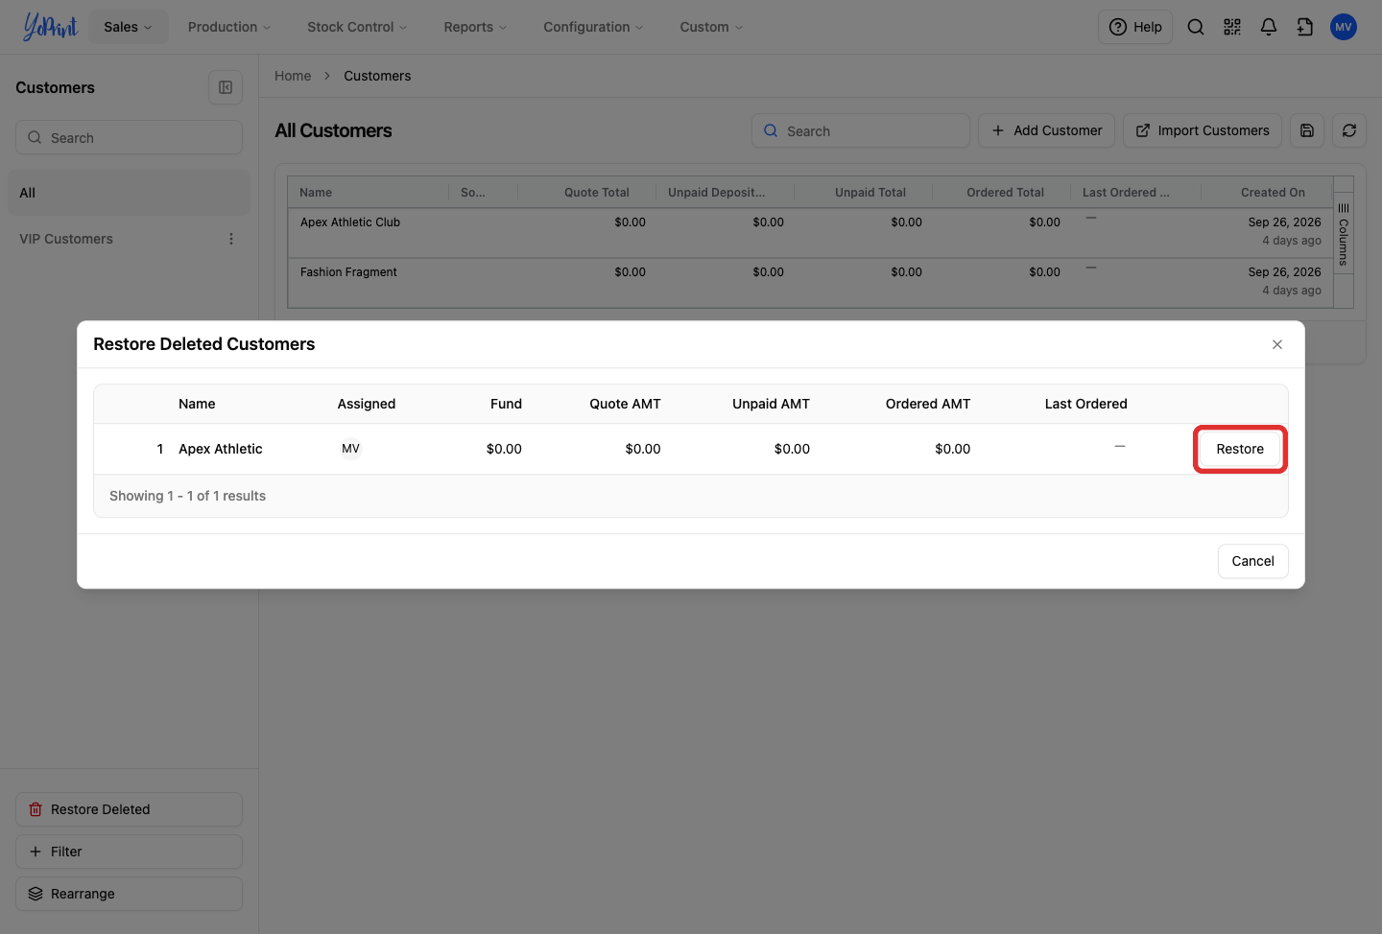Click the Add Customer button
Viewport: 1382px width, 934px height.
tap(1047, 130)
